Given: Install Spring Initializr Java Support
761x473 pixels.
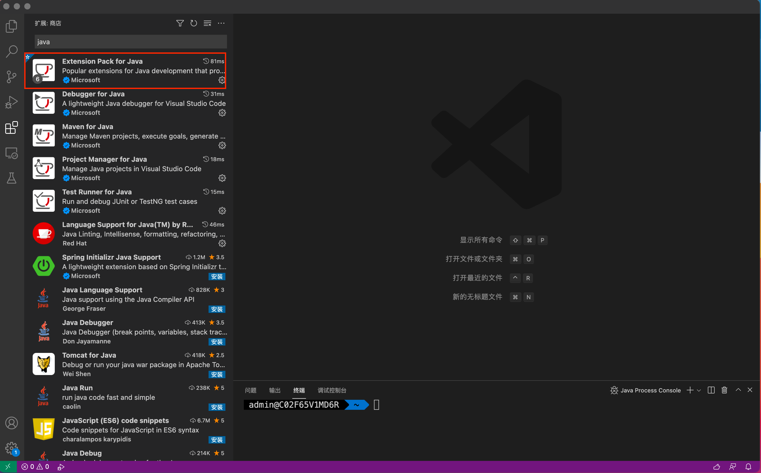Looking at the screenshot, I should [x=217, y=277].
